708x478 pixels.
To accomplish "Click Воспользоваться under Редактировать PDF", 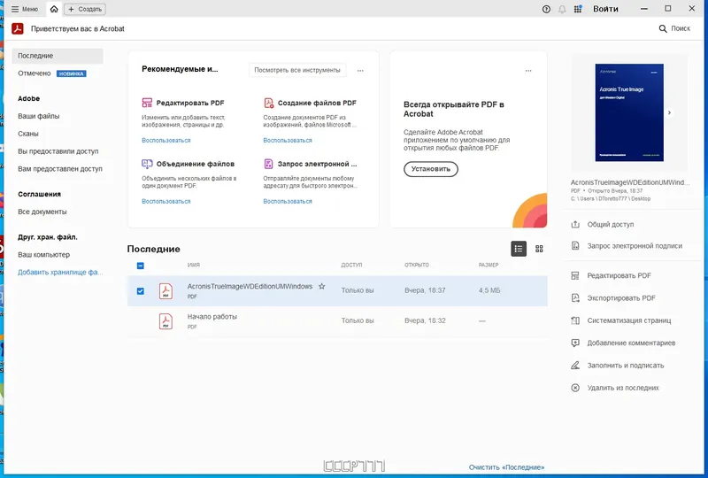I will pyautogui.click(x=166, y=141).
